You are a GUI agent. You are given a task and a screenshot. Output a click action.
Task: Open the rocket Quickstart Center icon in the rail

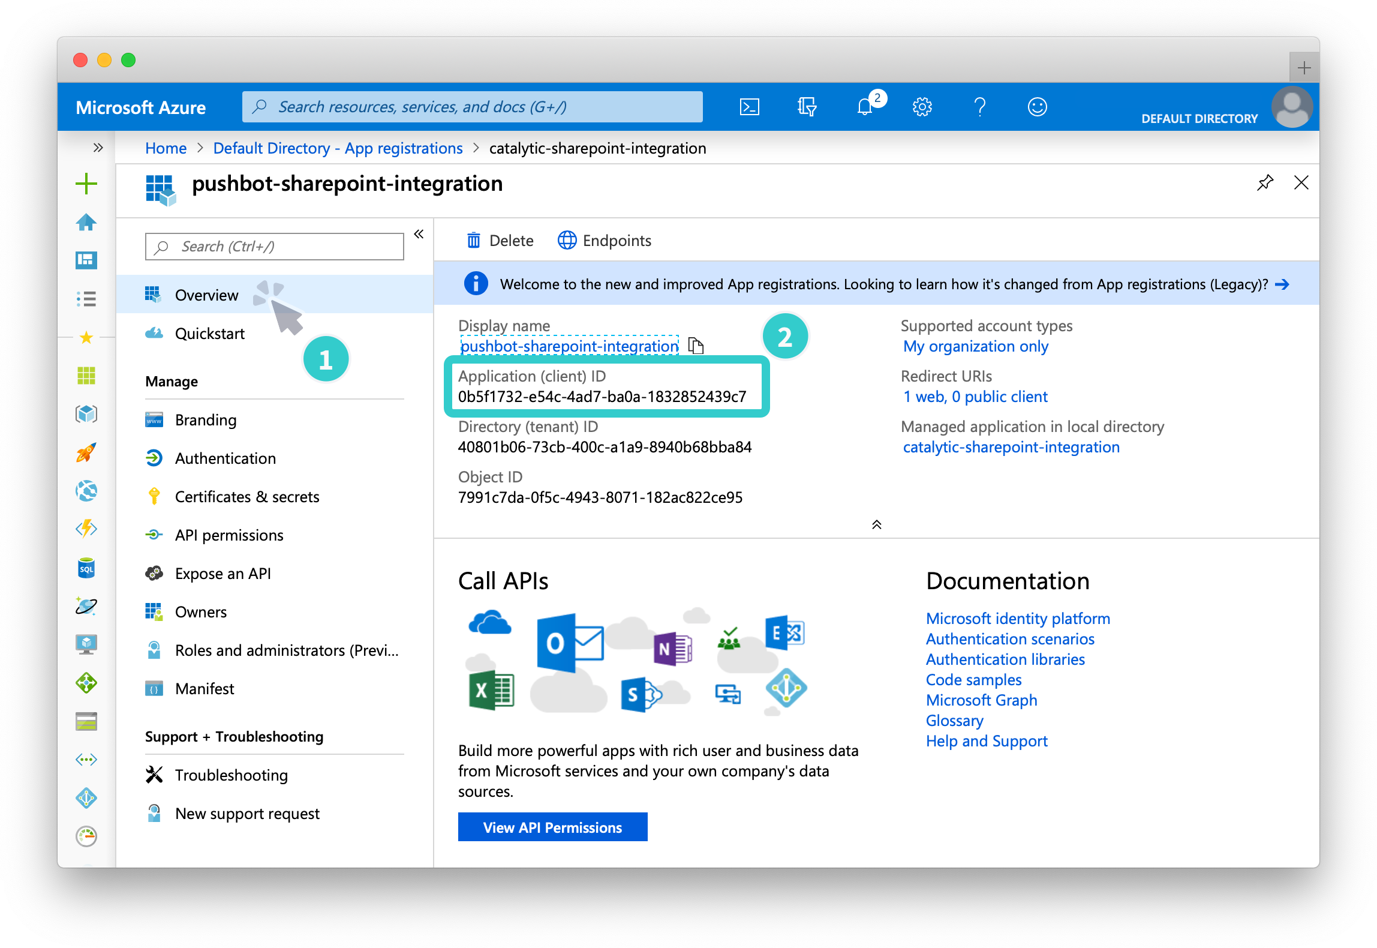point(86,452)
